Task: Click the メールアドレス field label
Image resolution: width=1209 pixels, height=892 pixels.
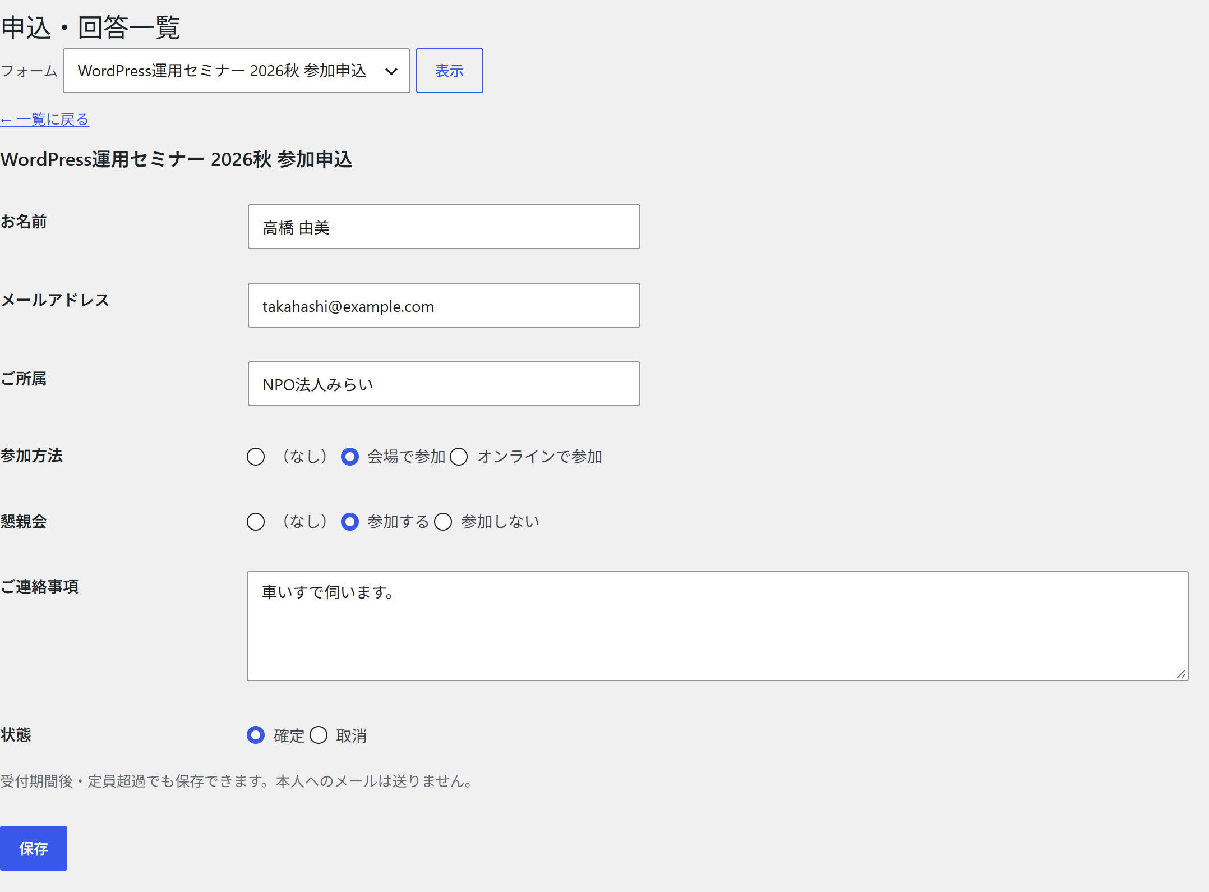Action: click(x=55, y=300)
